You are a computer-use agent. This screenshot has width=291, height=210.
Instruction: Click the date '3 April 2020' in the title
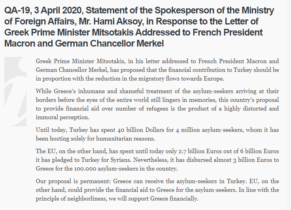coord(59,10)
